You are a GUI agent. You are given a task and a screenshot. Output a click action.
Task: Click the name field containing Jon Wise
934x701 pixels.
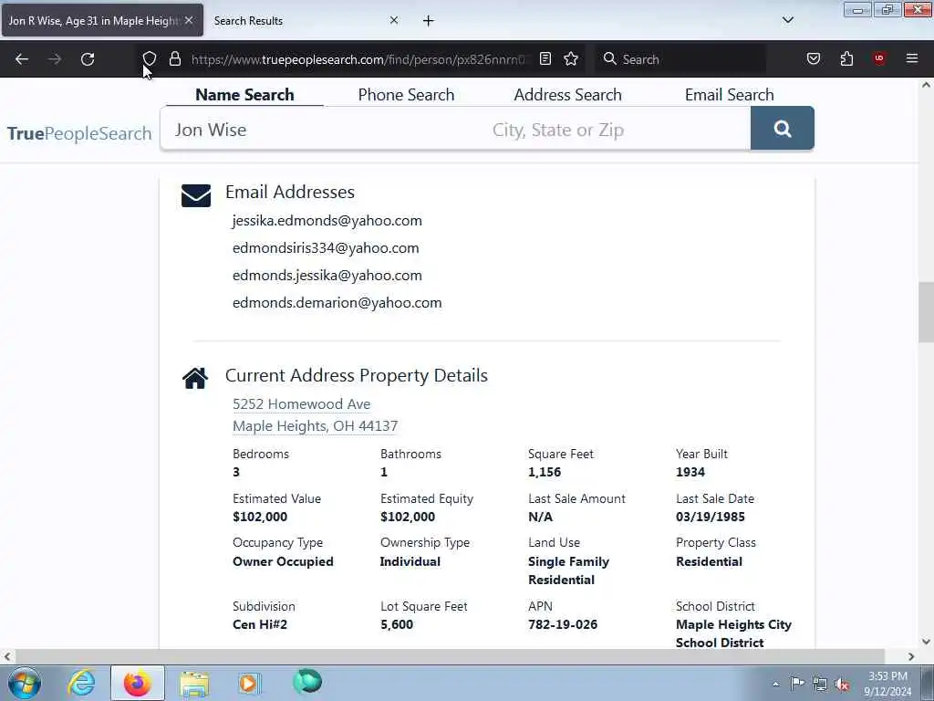(322, 130)
